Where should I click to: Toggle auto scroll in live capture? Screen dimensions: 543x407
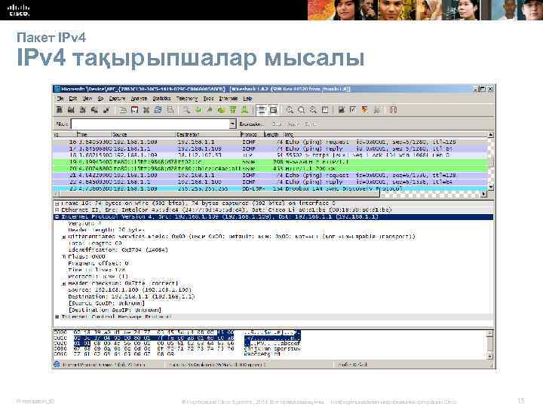[273, 110]
